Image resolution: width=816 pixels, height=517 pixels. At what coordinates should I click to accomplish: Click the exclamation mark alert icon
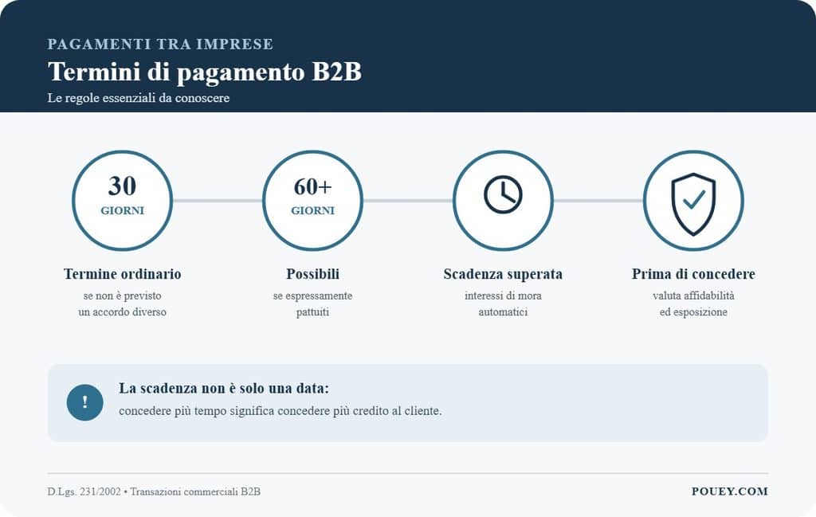coord(84,402)
